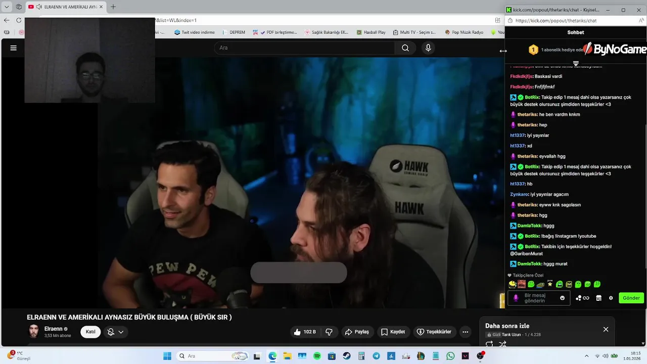The image size is (647, 364).
Task: Click the YouTube search magnifier button
Action: (x=405, y=48)
